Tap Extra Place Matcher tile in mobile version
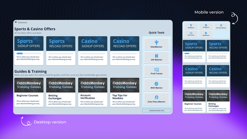 [x=221, y=26]
